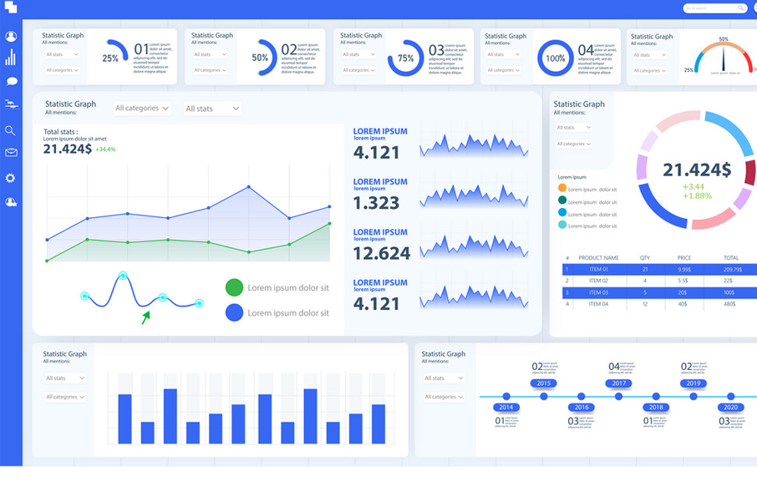
Task: Open the settings gear icon in the sidebar
Action: pos(10,178)
